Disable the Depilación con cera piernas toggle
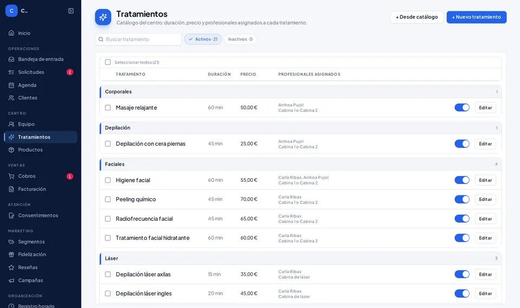This screenshot has width=520, height=308. pyautogui.click(x=462, y=143)
